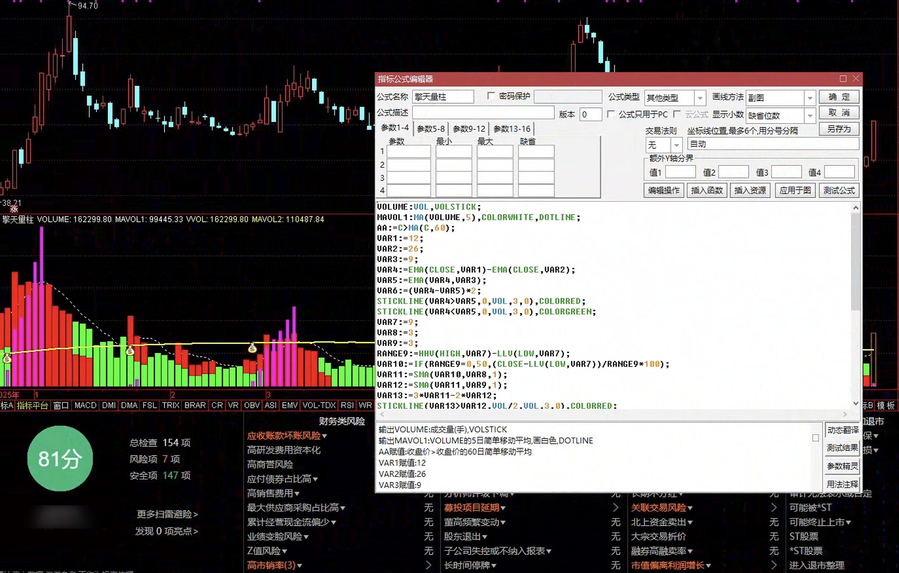Switch to 参数13-16 tab
899x573 pixels.
pyautogui.click(x=512, y=129)
